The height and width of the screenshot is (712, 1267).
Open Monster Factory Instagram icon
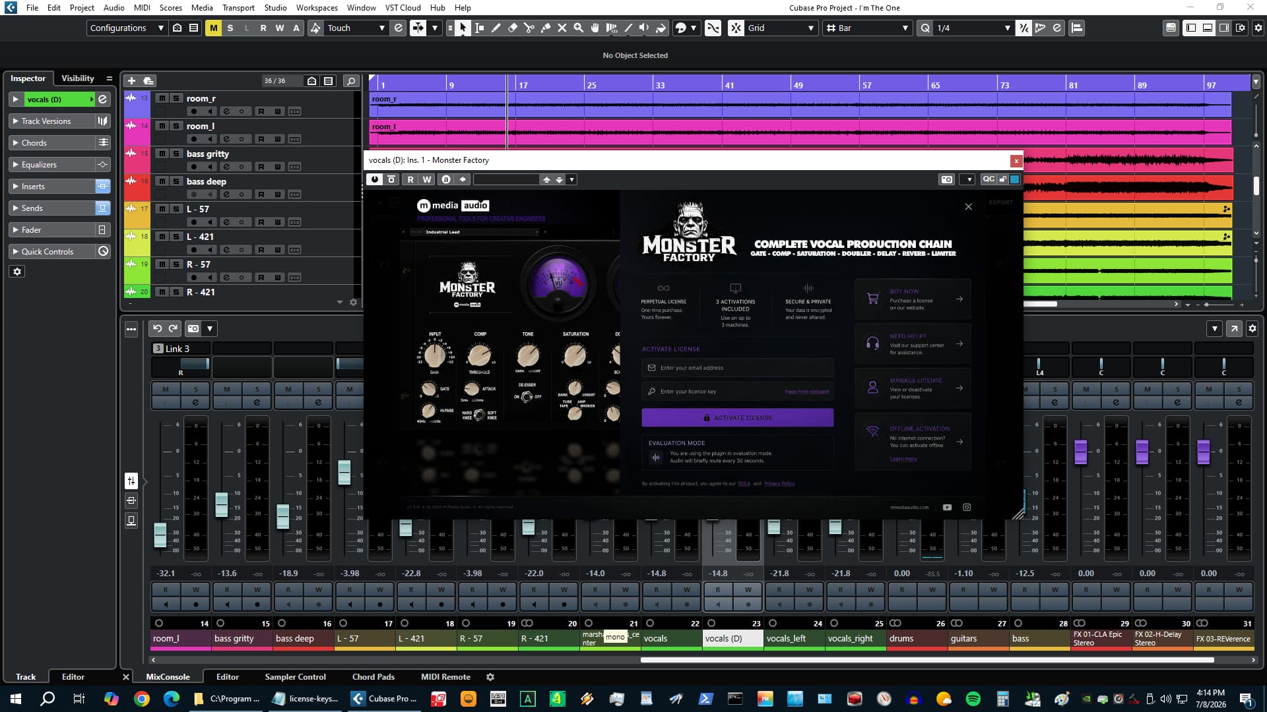click(x=967, y=508)
